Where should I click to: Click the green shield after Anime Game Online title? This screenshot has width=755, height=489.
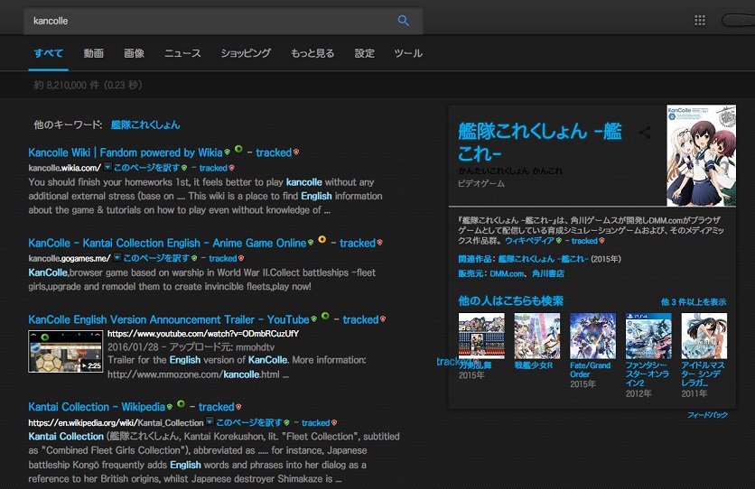[x=311, y=243]
